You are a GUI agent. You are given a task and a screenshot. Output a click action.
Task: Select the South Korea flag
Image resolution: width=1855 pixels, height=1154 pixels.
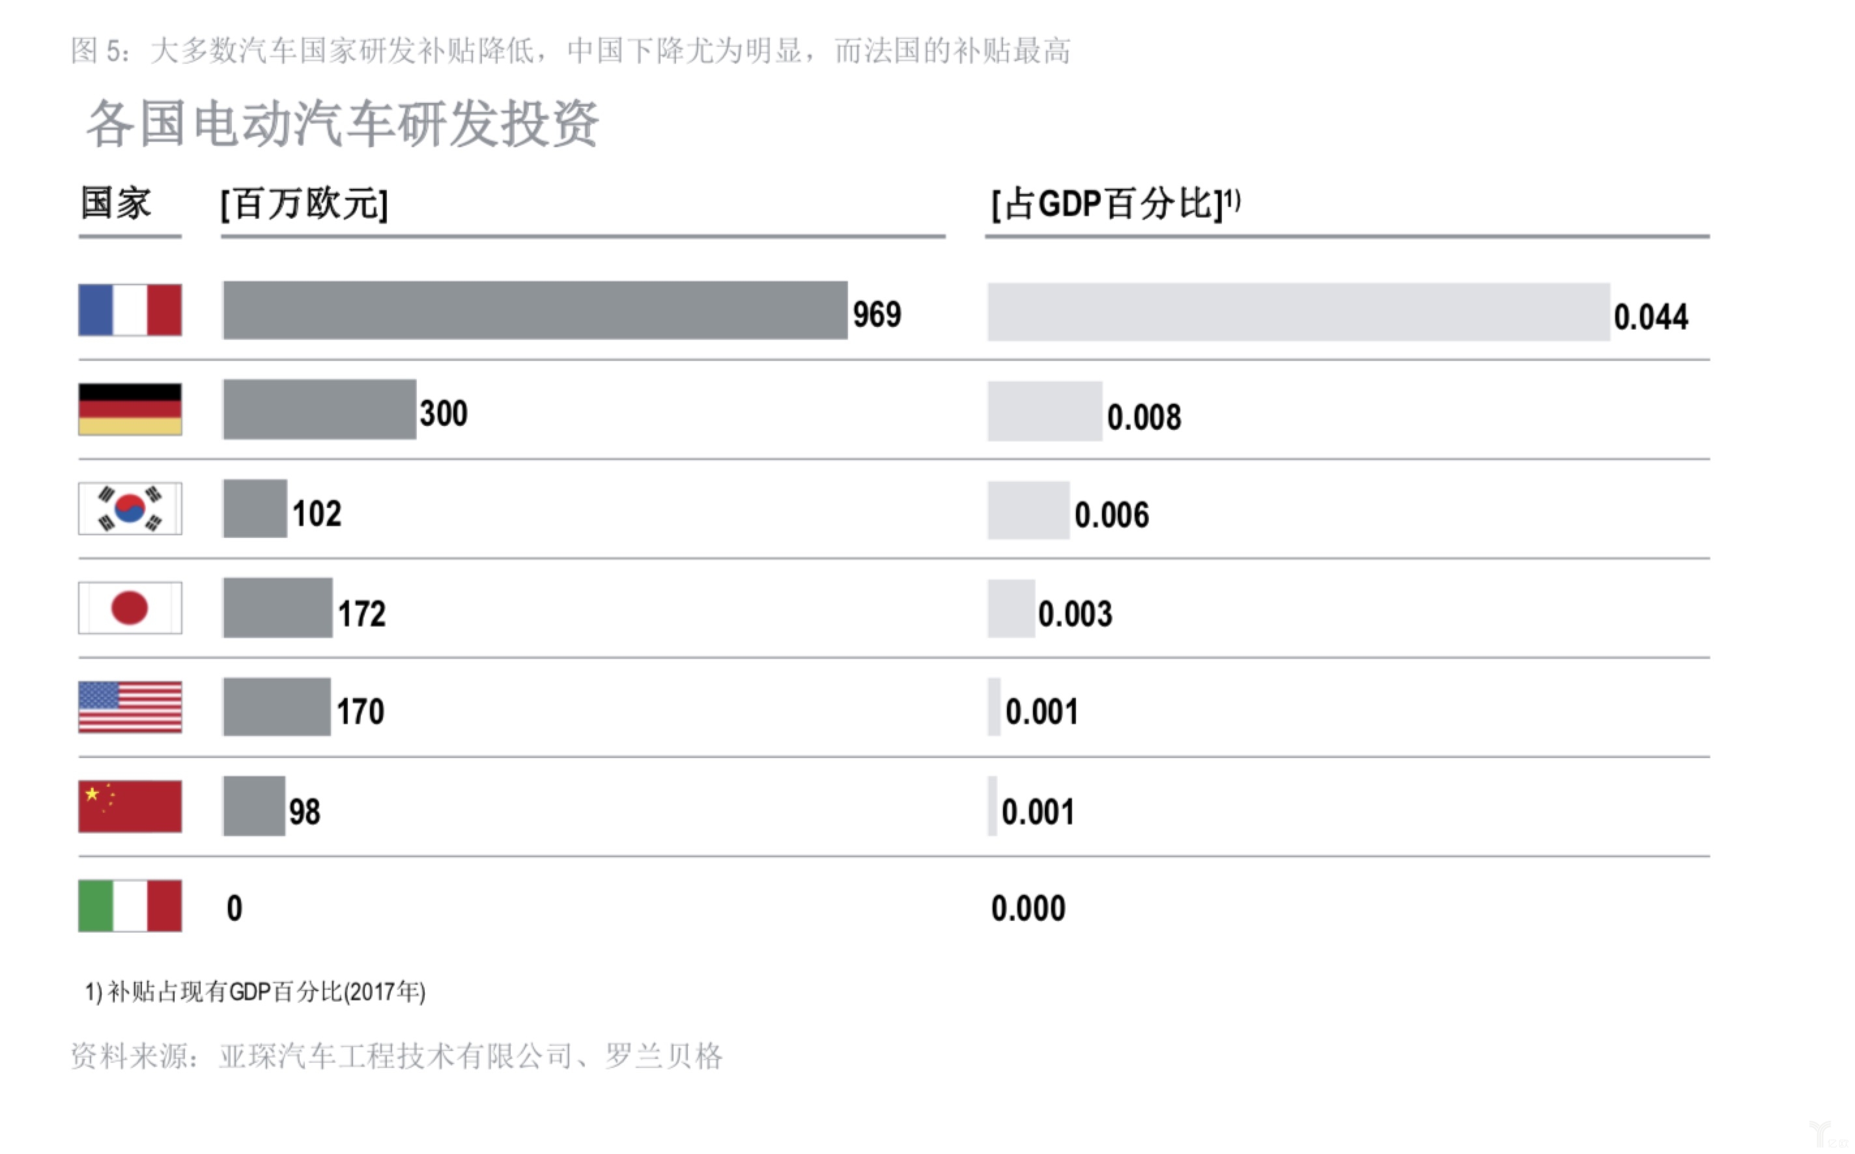pos(130,509)
